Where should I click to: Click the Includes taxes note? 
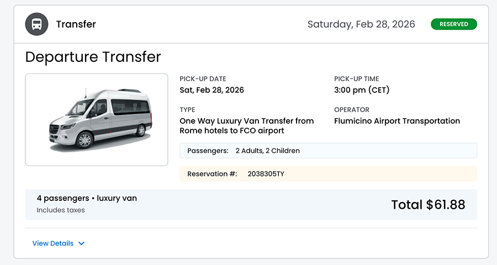pos(61,210)
